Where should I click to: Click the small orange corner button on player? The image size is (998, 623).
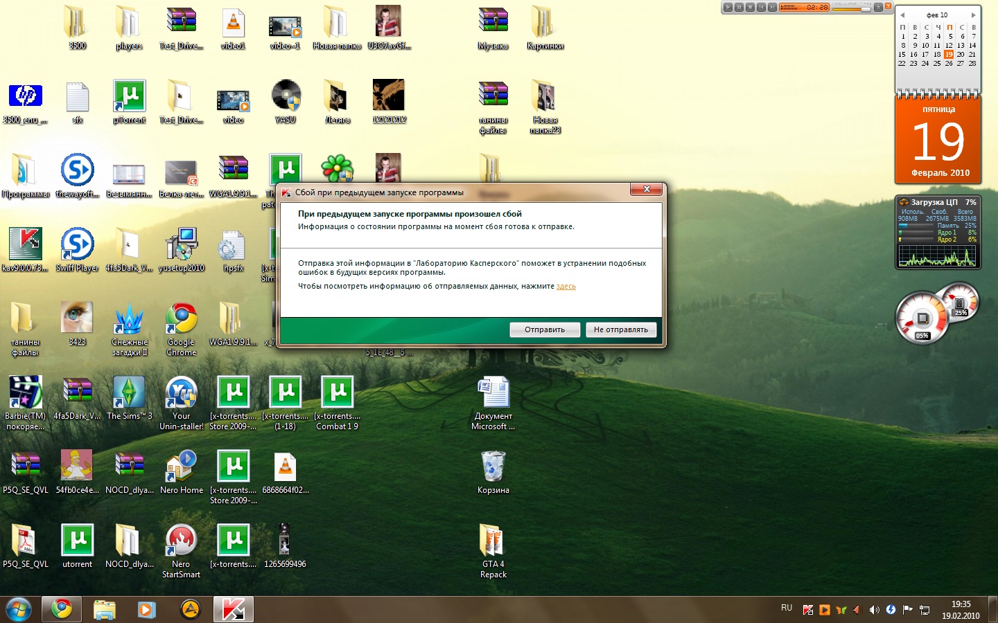pyautogui.click(x=888, y=6)
